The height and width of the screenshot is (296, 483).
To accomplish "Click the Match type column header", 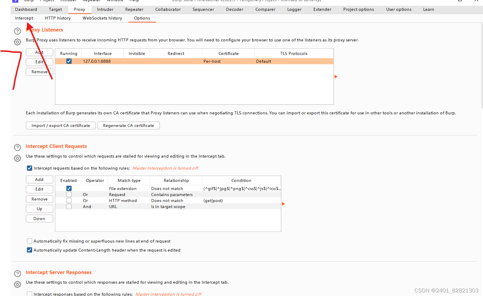I will coord(129,180).
